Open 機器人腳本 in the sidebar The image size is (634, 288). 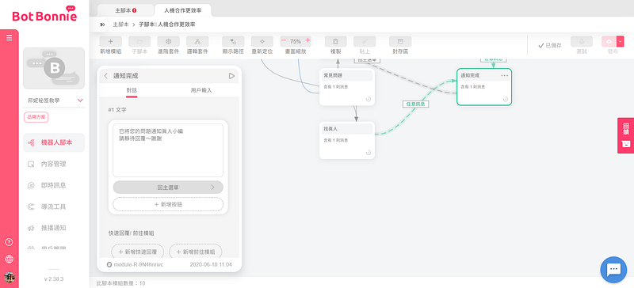[54, 142]
